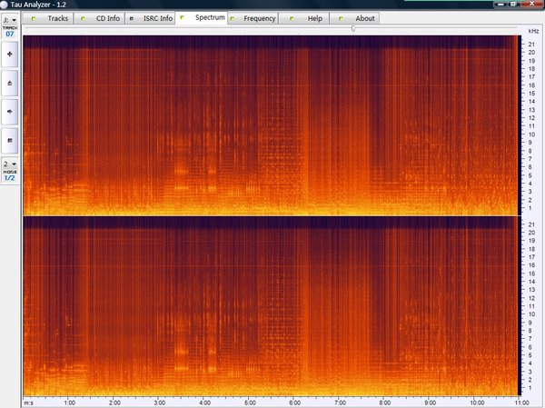Screen dimensions: 545x408
Task: Click the Frequency tab indicator light
Action: pos(233,18)
